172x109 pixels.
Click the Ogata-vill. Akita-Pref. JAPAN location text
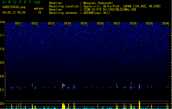tap(122, 6)
